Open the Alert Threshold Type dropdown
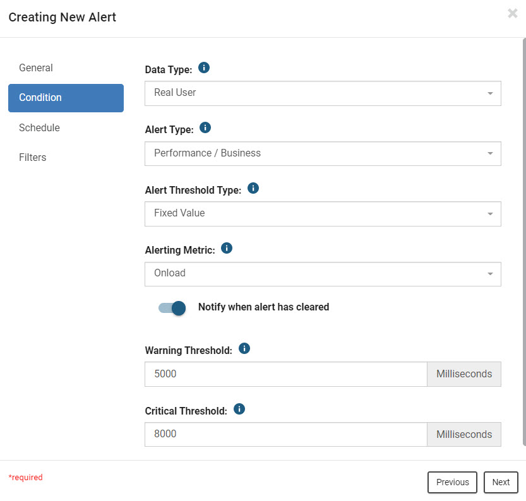Viewport: 526px width, 501px height. pos(323,214)
